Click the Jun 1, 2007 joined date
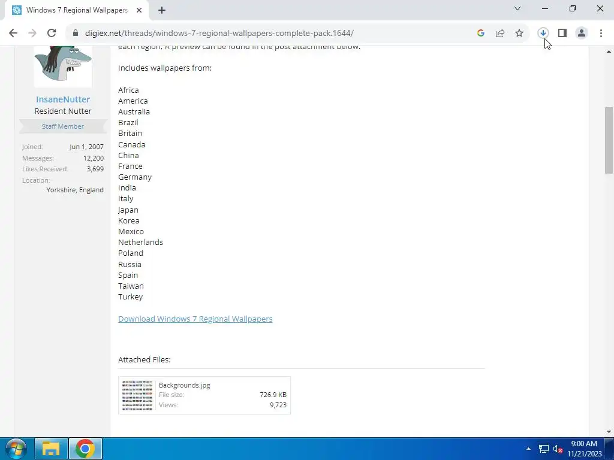Image resolution: width=614 pixels, height=460 pixels. [x=86, y=147]
